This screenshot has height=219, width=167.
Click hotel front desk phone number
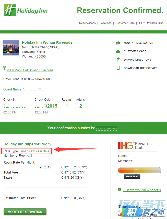pyautogui.click(x=40, y=79)
